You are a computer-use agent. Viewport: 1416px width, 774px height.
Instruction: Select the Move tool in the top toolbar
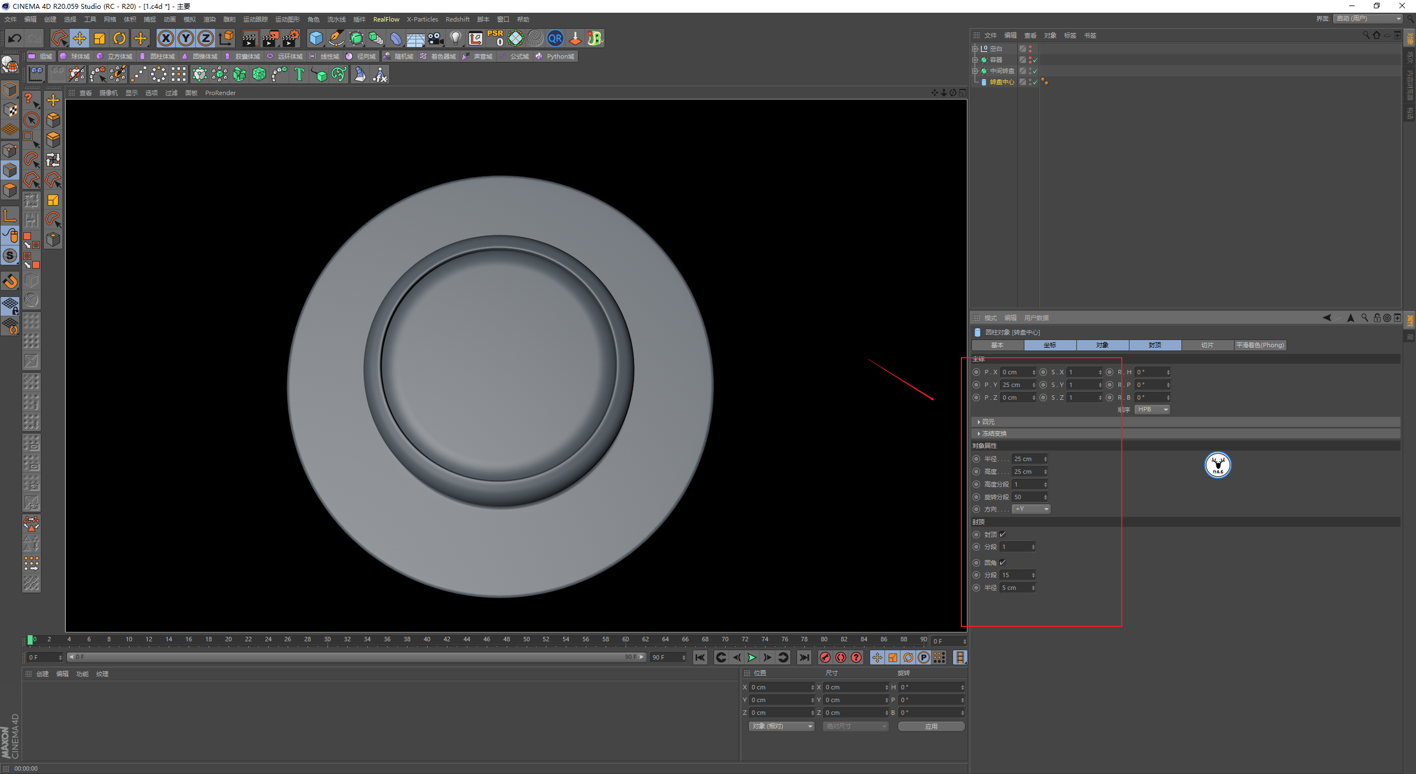coord(80,38)
